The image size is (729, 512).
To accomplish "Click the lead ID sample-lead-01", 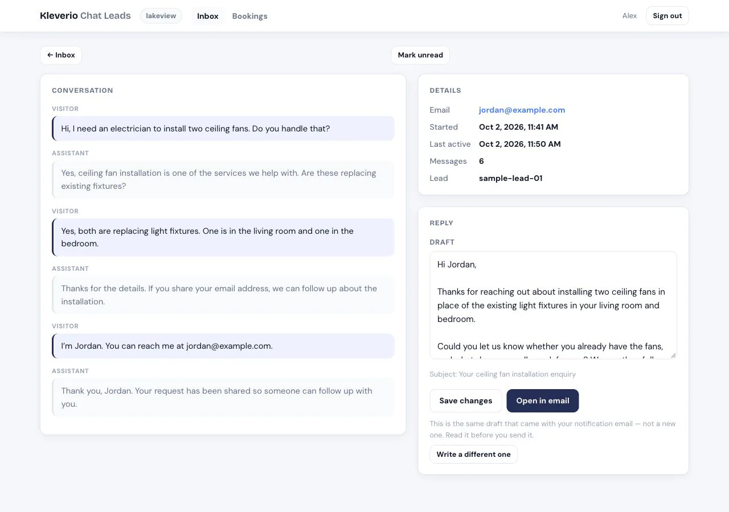I will [x=511, y=178].
